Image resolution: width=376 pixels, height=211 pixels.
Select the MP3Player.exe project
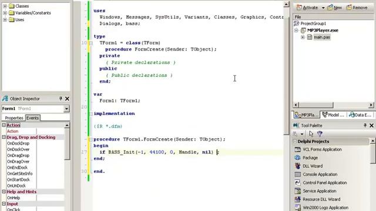323,30
